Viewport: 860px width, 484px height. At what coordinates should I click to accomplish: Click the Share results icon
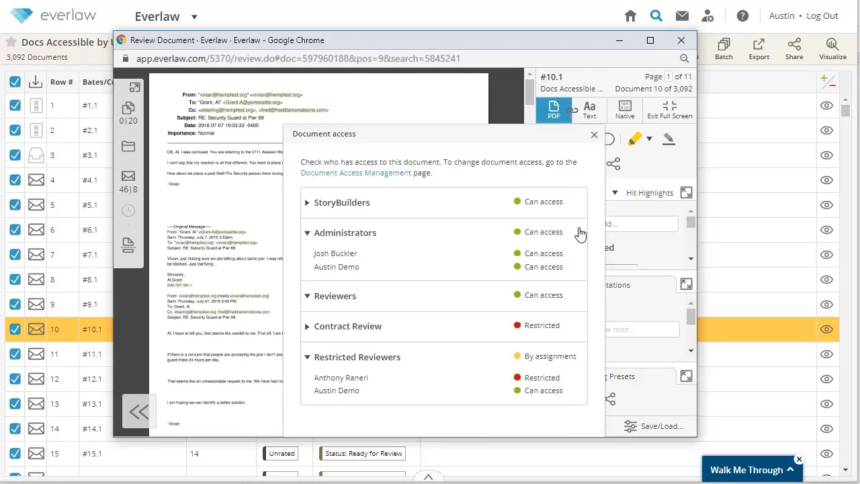pos(794,49)
